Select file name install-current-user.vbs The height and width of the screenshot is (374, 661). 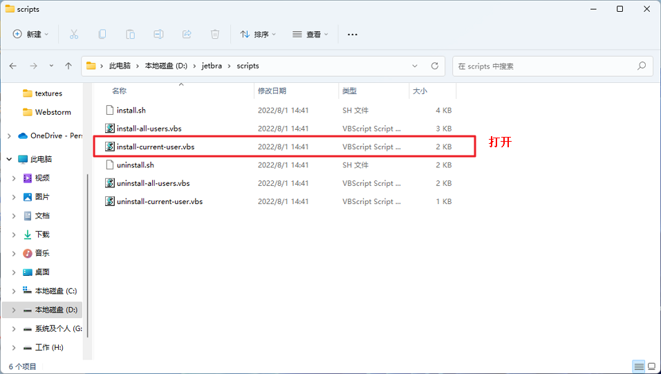pyautogui.click(x=156, y=147)
